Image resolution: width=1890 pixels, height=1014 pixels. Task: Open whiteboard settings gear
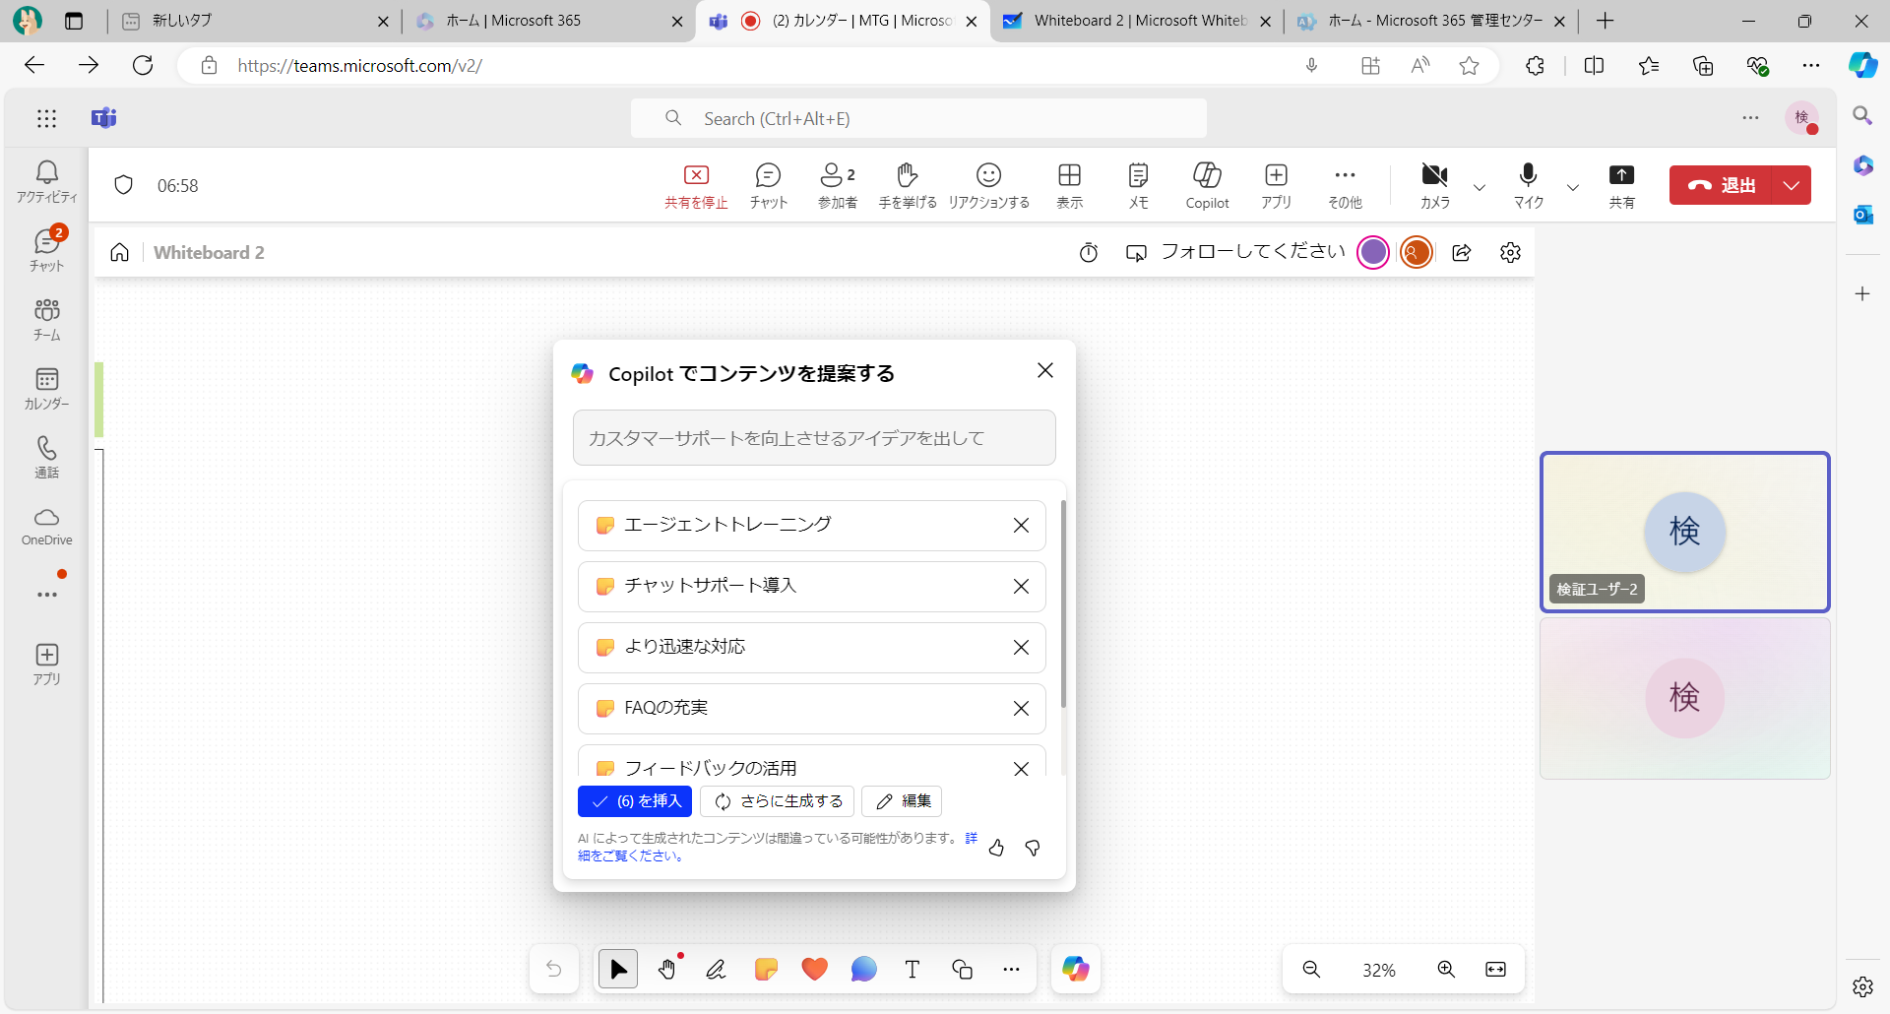[x=1510, y=253]
